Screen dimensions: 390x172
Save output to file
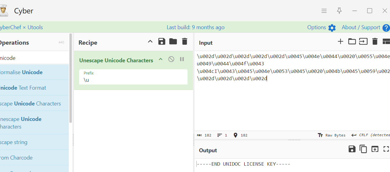pyautogui.click(x=352, y=149)
